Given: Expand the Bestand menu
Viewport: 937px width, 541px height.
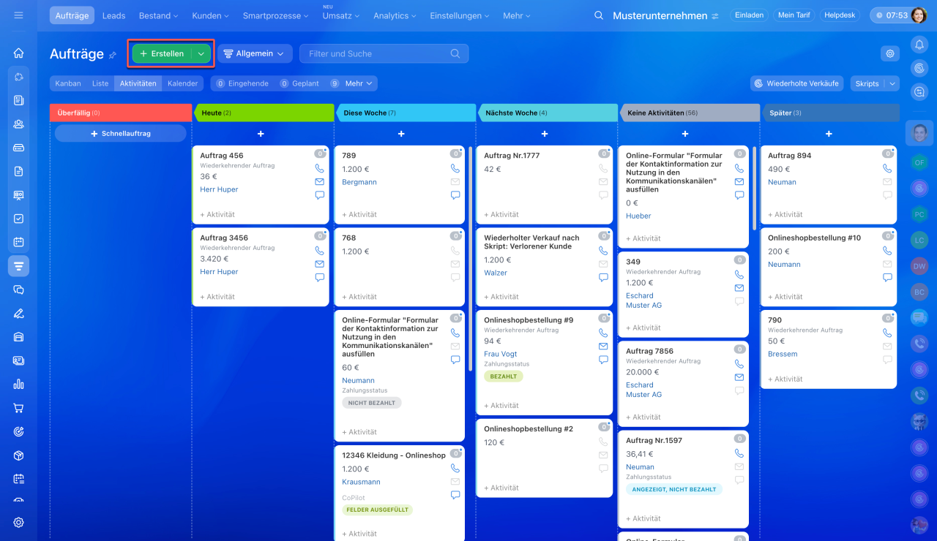Looking at the screenshot, I should pos(159,15).
